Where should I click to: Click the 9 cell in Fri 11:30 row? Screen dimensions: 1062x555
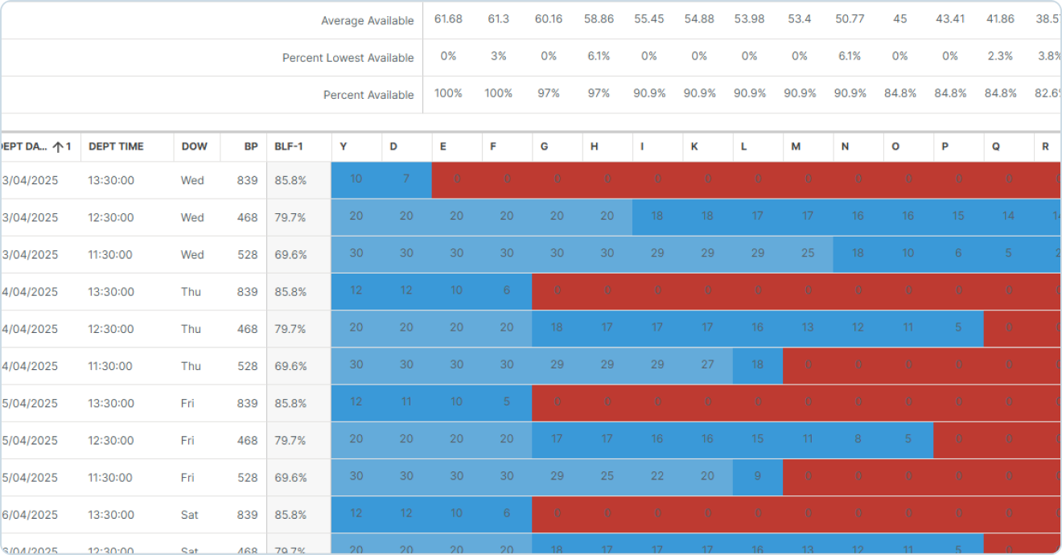(x=758, y=476)
